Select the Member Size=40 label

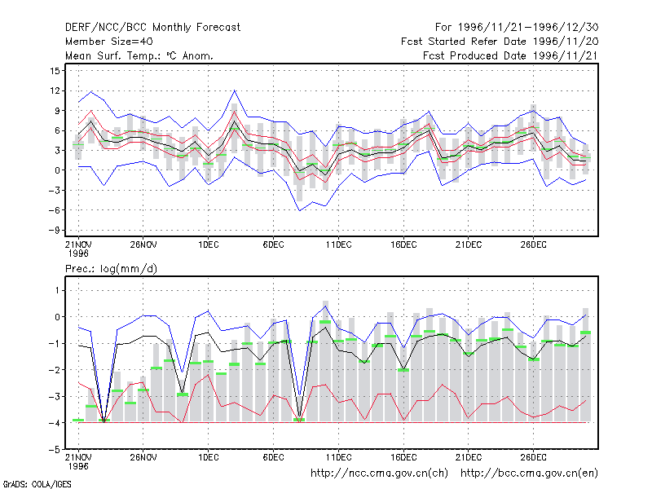(x=109, y=42)
